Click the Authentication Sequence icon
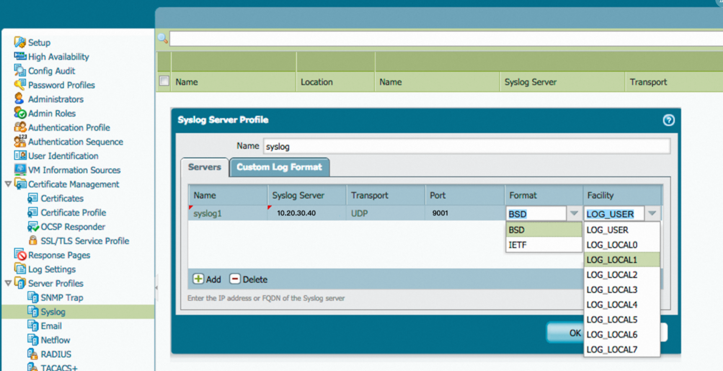Screen dimensions: 723x371 coord(20,141)
